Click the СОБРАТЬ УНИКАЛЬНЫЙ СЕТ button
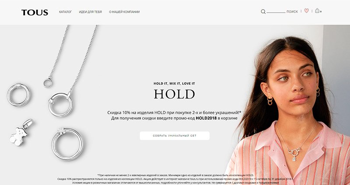Screen dimensions: 350x185 (175, 136)
